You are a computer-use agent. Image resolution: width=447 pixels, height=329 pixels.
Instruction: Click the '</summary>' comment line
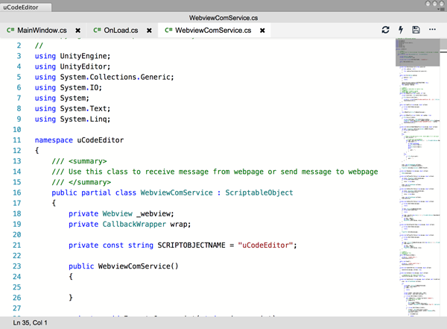(x=81, y=182)
